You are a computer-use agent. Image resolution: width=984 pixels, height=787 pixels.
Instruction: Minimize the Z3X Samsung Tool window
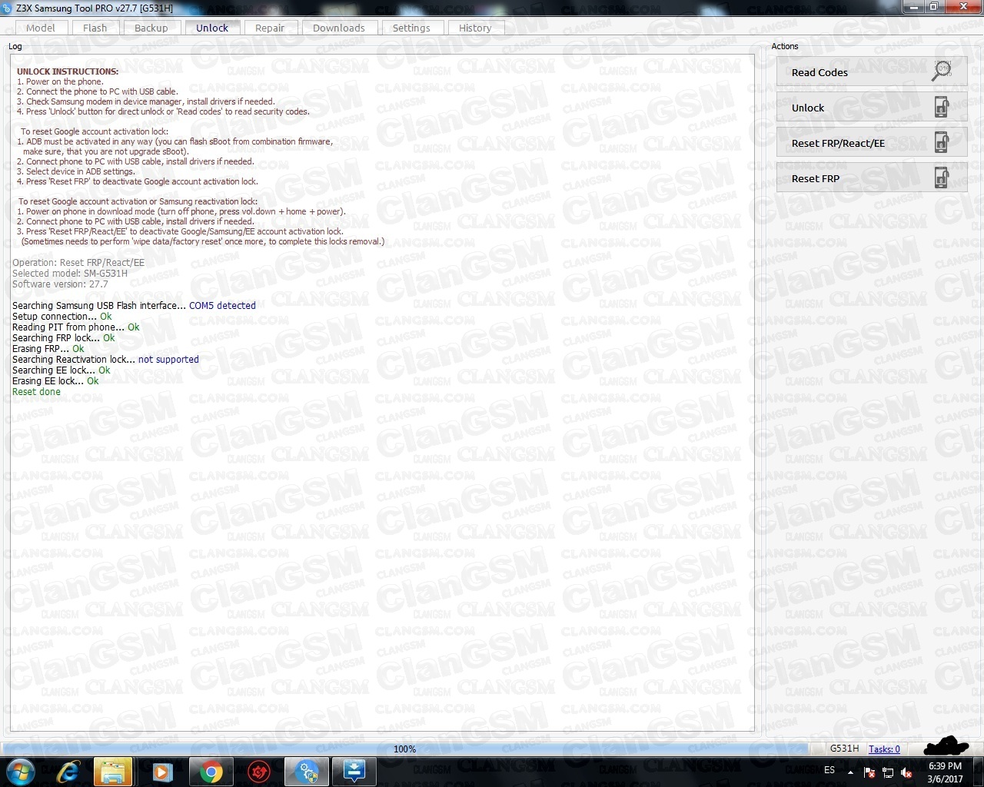913,6
